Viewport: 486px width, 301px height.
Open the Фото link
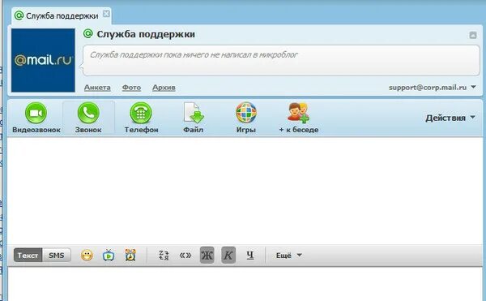pos(131,88)
